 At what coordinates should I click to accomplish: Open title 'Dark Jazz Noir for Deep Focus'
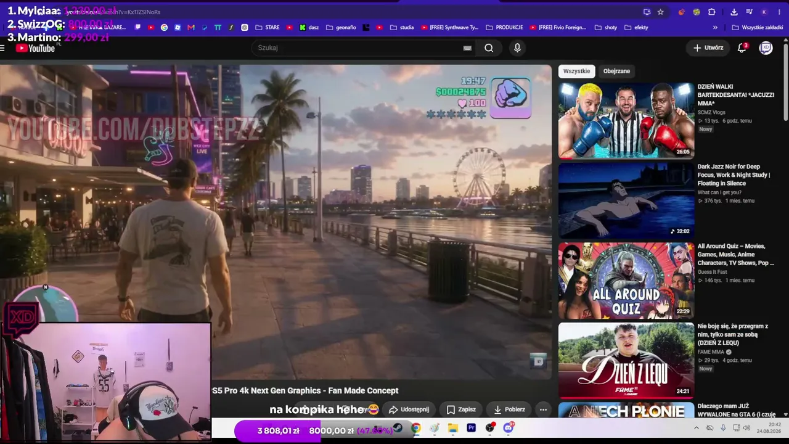tap(734, 175)
